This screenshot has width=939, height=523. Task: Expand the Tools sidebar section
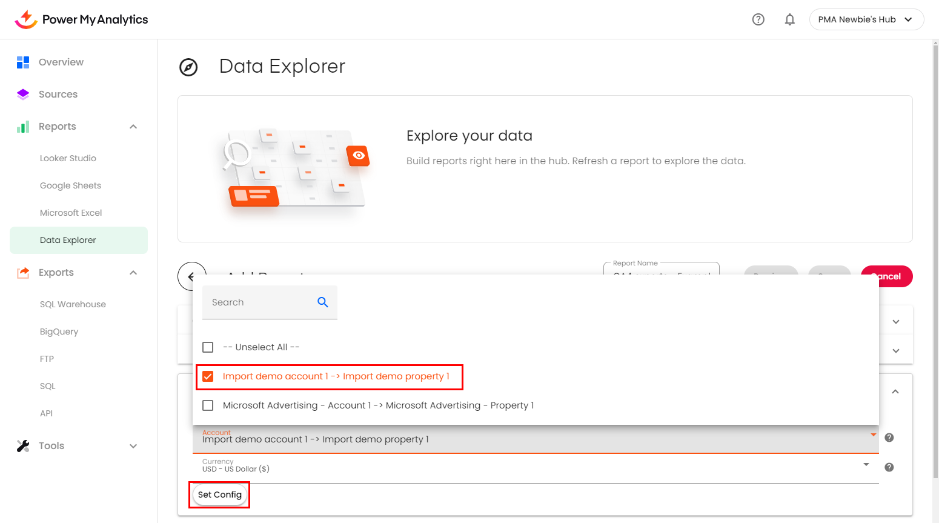click(133, 446)
